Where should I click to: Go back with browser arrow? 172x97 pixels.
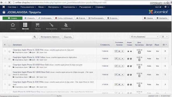tap(2, 2)
